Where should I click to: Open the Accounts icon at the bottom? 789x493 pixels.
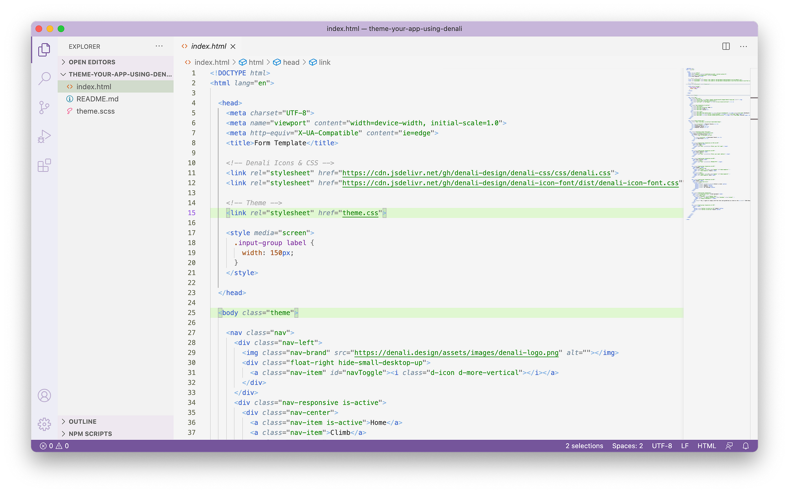[44, 396]
